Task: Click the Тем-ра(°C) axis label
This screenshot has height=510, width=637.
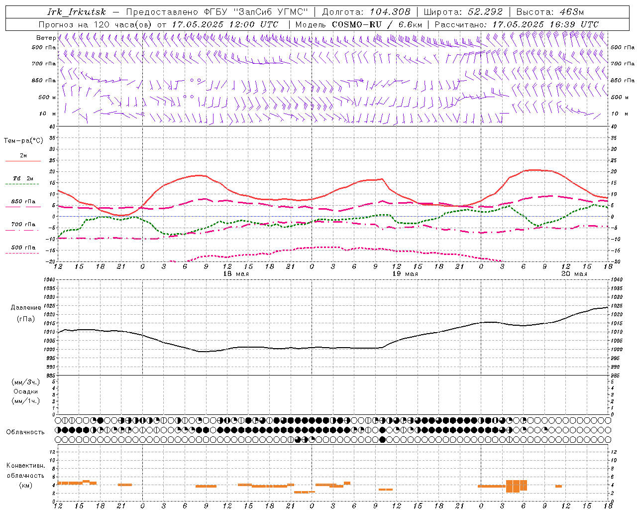Action: (x=23, y=141)
